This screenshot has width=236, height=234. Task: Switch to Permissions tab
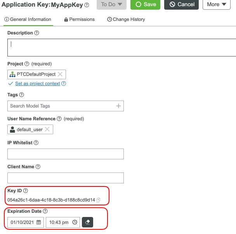(79, 19)
